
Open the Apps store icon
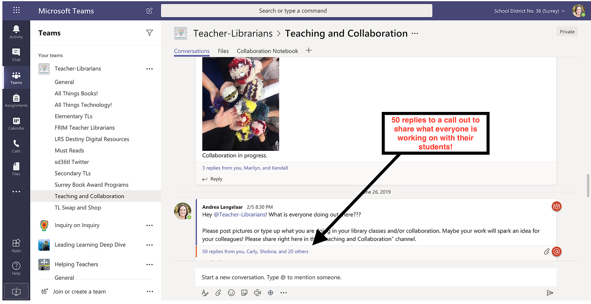16,245
